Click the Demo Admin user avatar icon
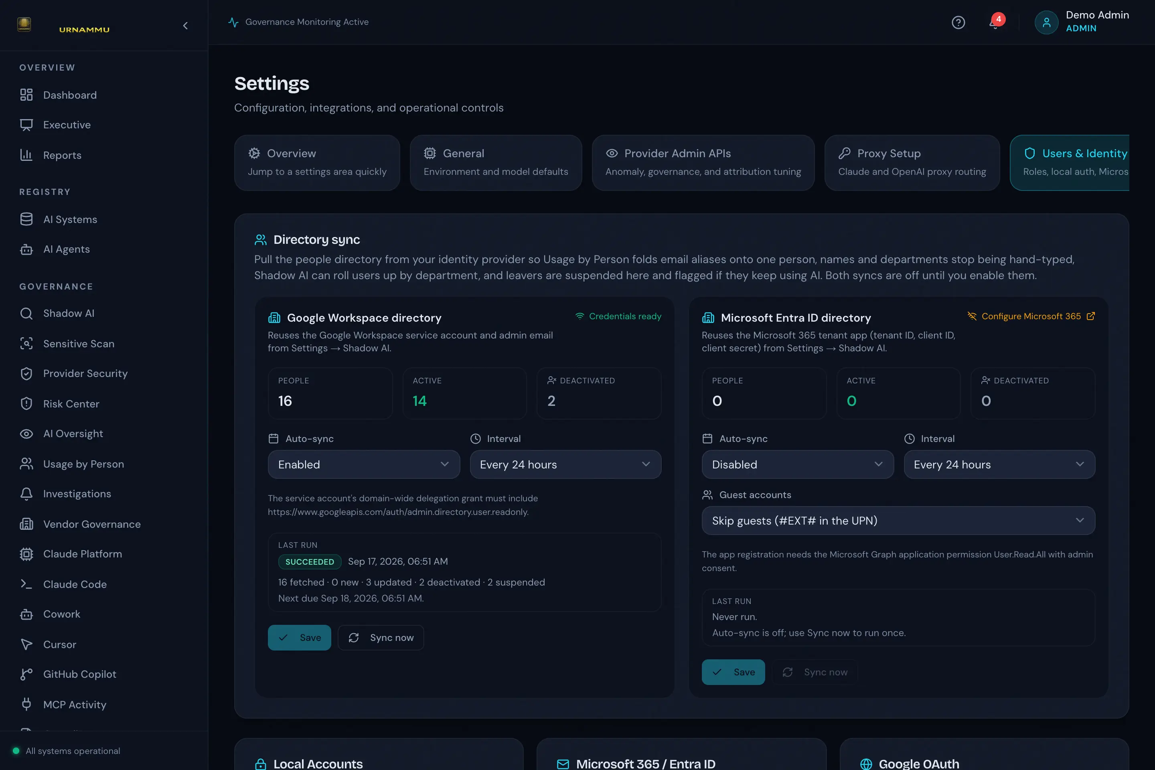This screenshot has width=1155, height=770. pyautogui.click(x=1046, y=22)
